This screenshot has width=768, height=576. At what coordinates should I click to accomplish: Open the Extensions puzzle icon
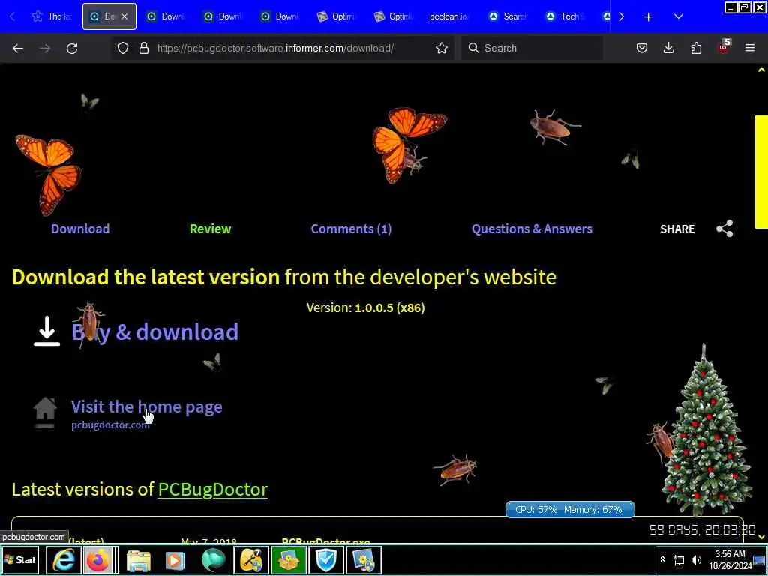click(x=696, y=48)
